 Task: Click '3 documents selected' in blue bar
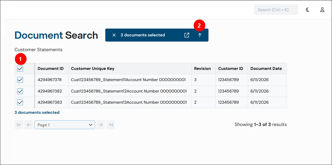pyautogui.click(x=143, y=35)
